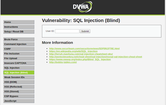This screenshot has height=105, width=166.
Task: Go to Instructions page
Action: [x=19, y=27]
